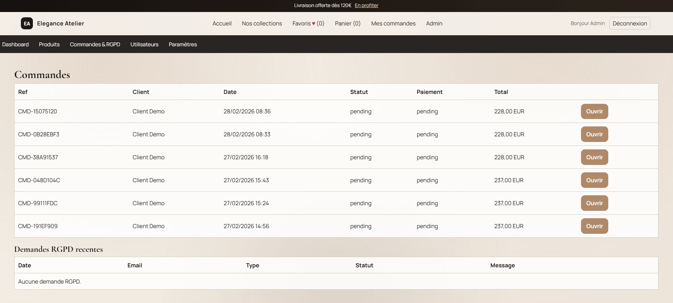Click the Commandes heading
Image resolution: width=673 pixels, height=303 pixels.
42,75
